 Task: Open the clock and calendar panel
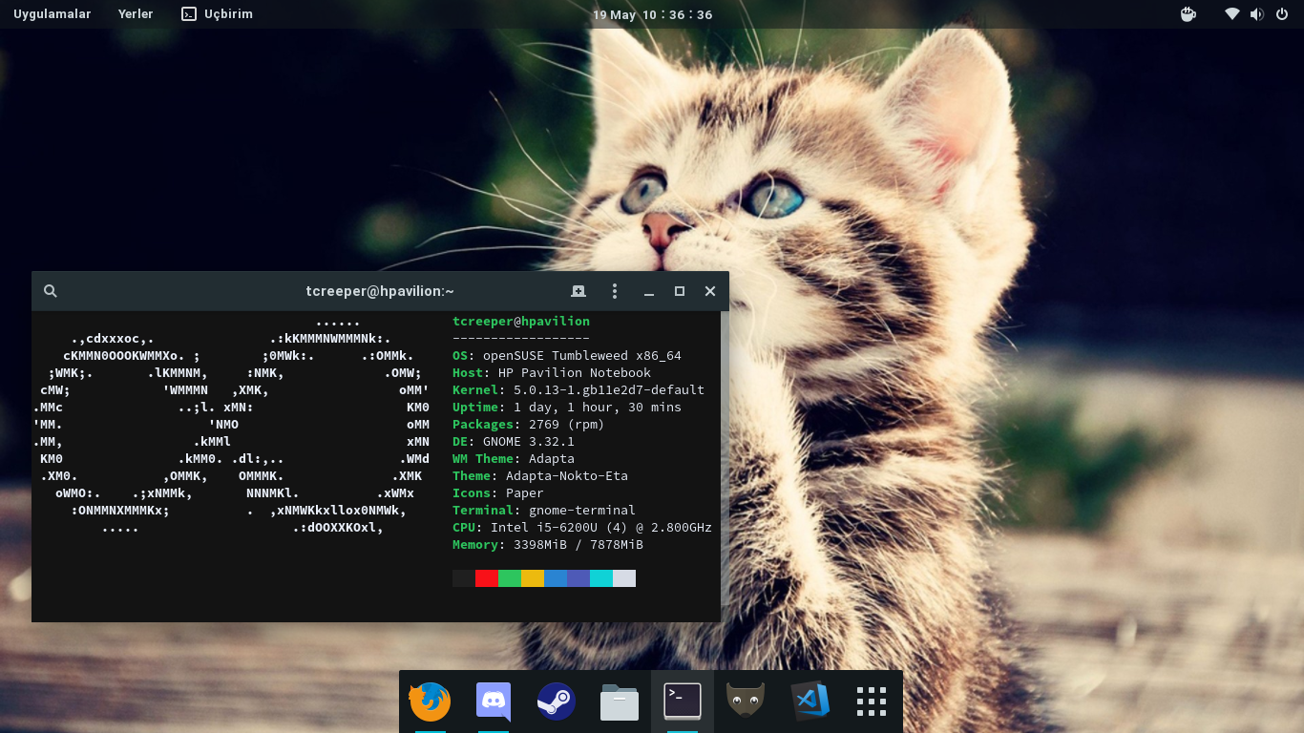click(x=652, y=14)
